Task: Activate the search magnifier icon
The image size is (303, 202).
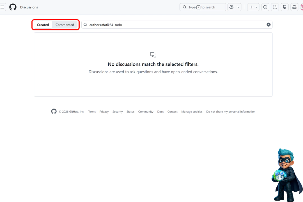Action: pos(85,25)
